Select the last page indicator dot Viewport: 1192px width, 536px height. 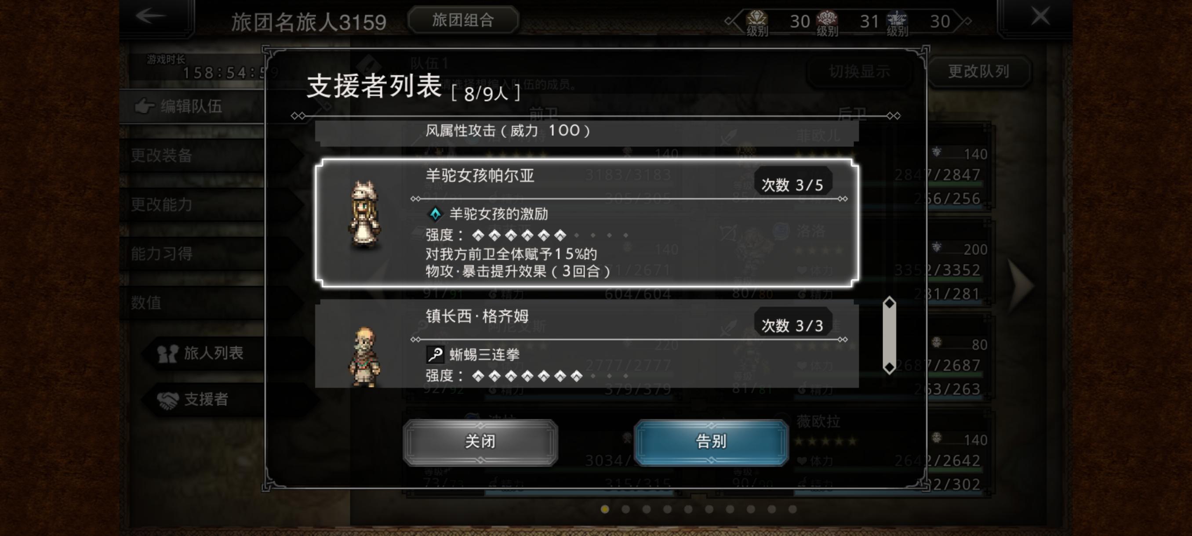[792, 509]
